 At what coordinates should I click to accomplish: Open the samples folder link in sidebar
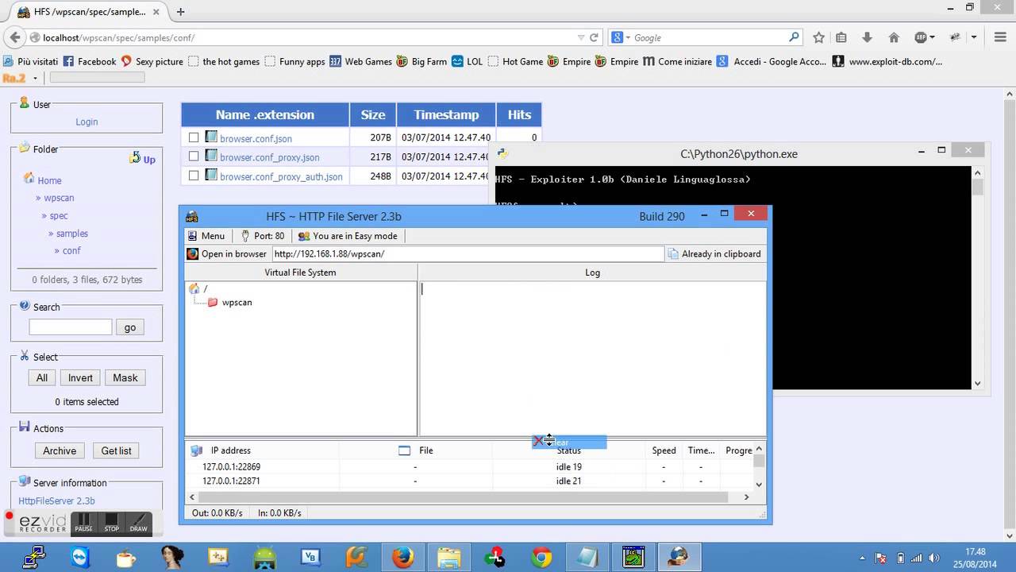click(x=72, y=233)
